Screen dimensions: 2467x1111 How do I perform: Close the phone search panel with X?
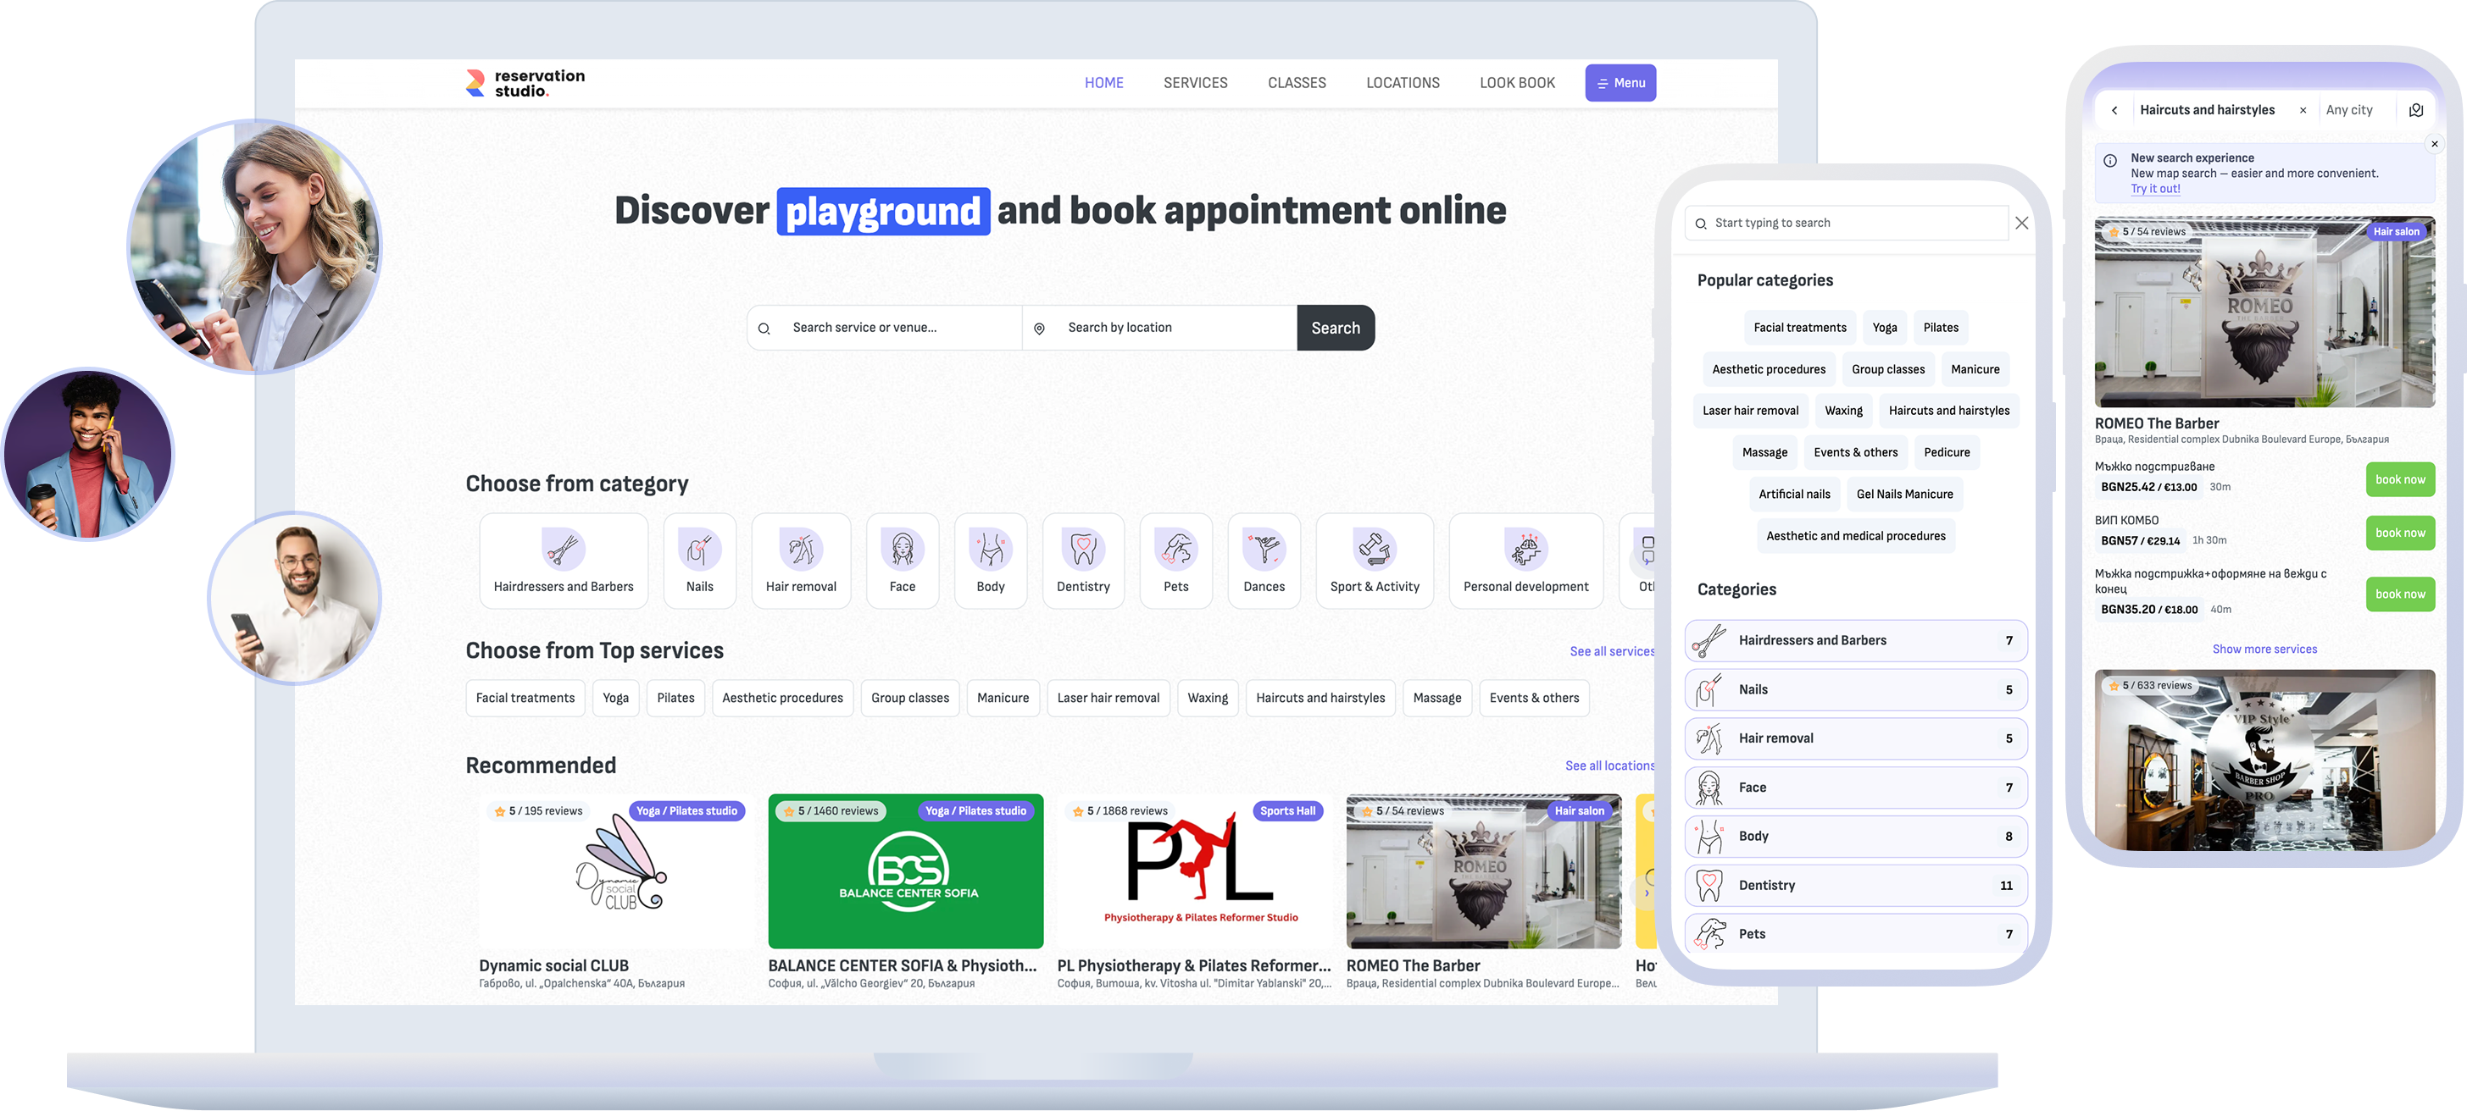[x=2022, y=223]
